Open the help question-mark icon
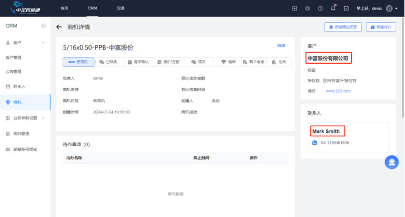The width and height of the screenshot is (405, 217). 320,9
